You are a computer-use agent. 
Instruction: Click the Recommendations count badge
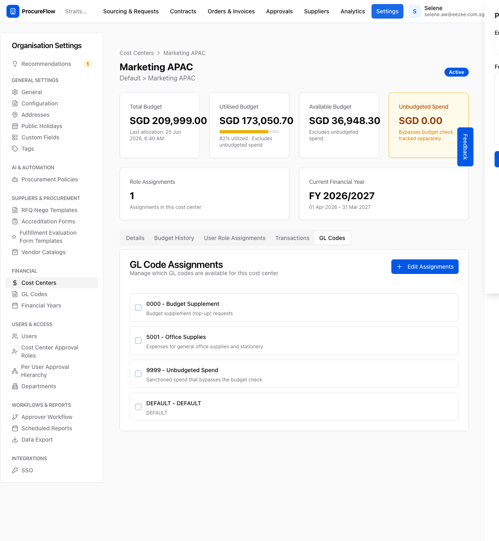88,64
